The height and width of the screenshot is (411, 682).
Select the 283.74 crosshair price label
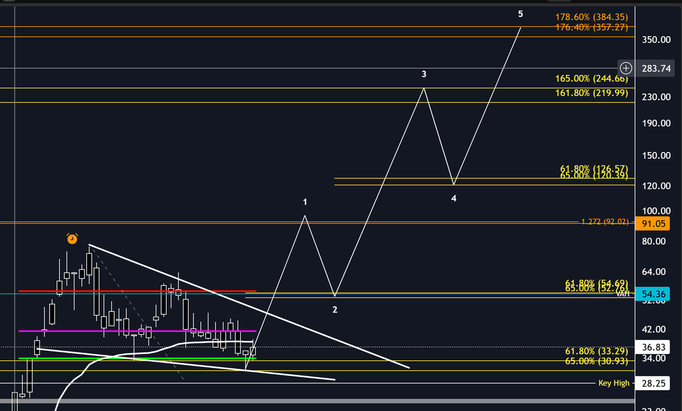coord(656,68)
